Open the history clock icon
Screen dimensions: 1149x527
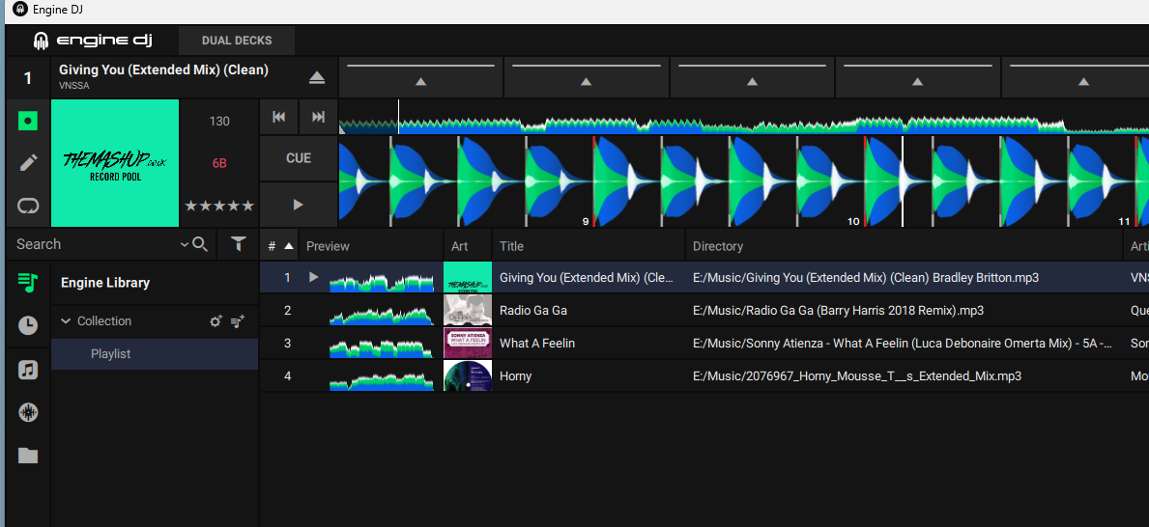coord(28,325)
